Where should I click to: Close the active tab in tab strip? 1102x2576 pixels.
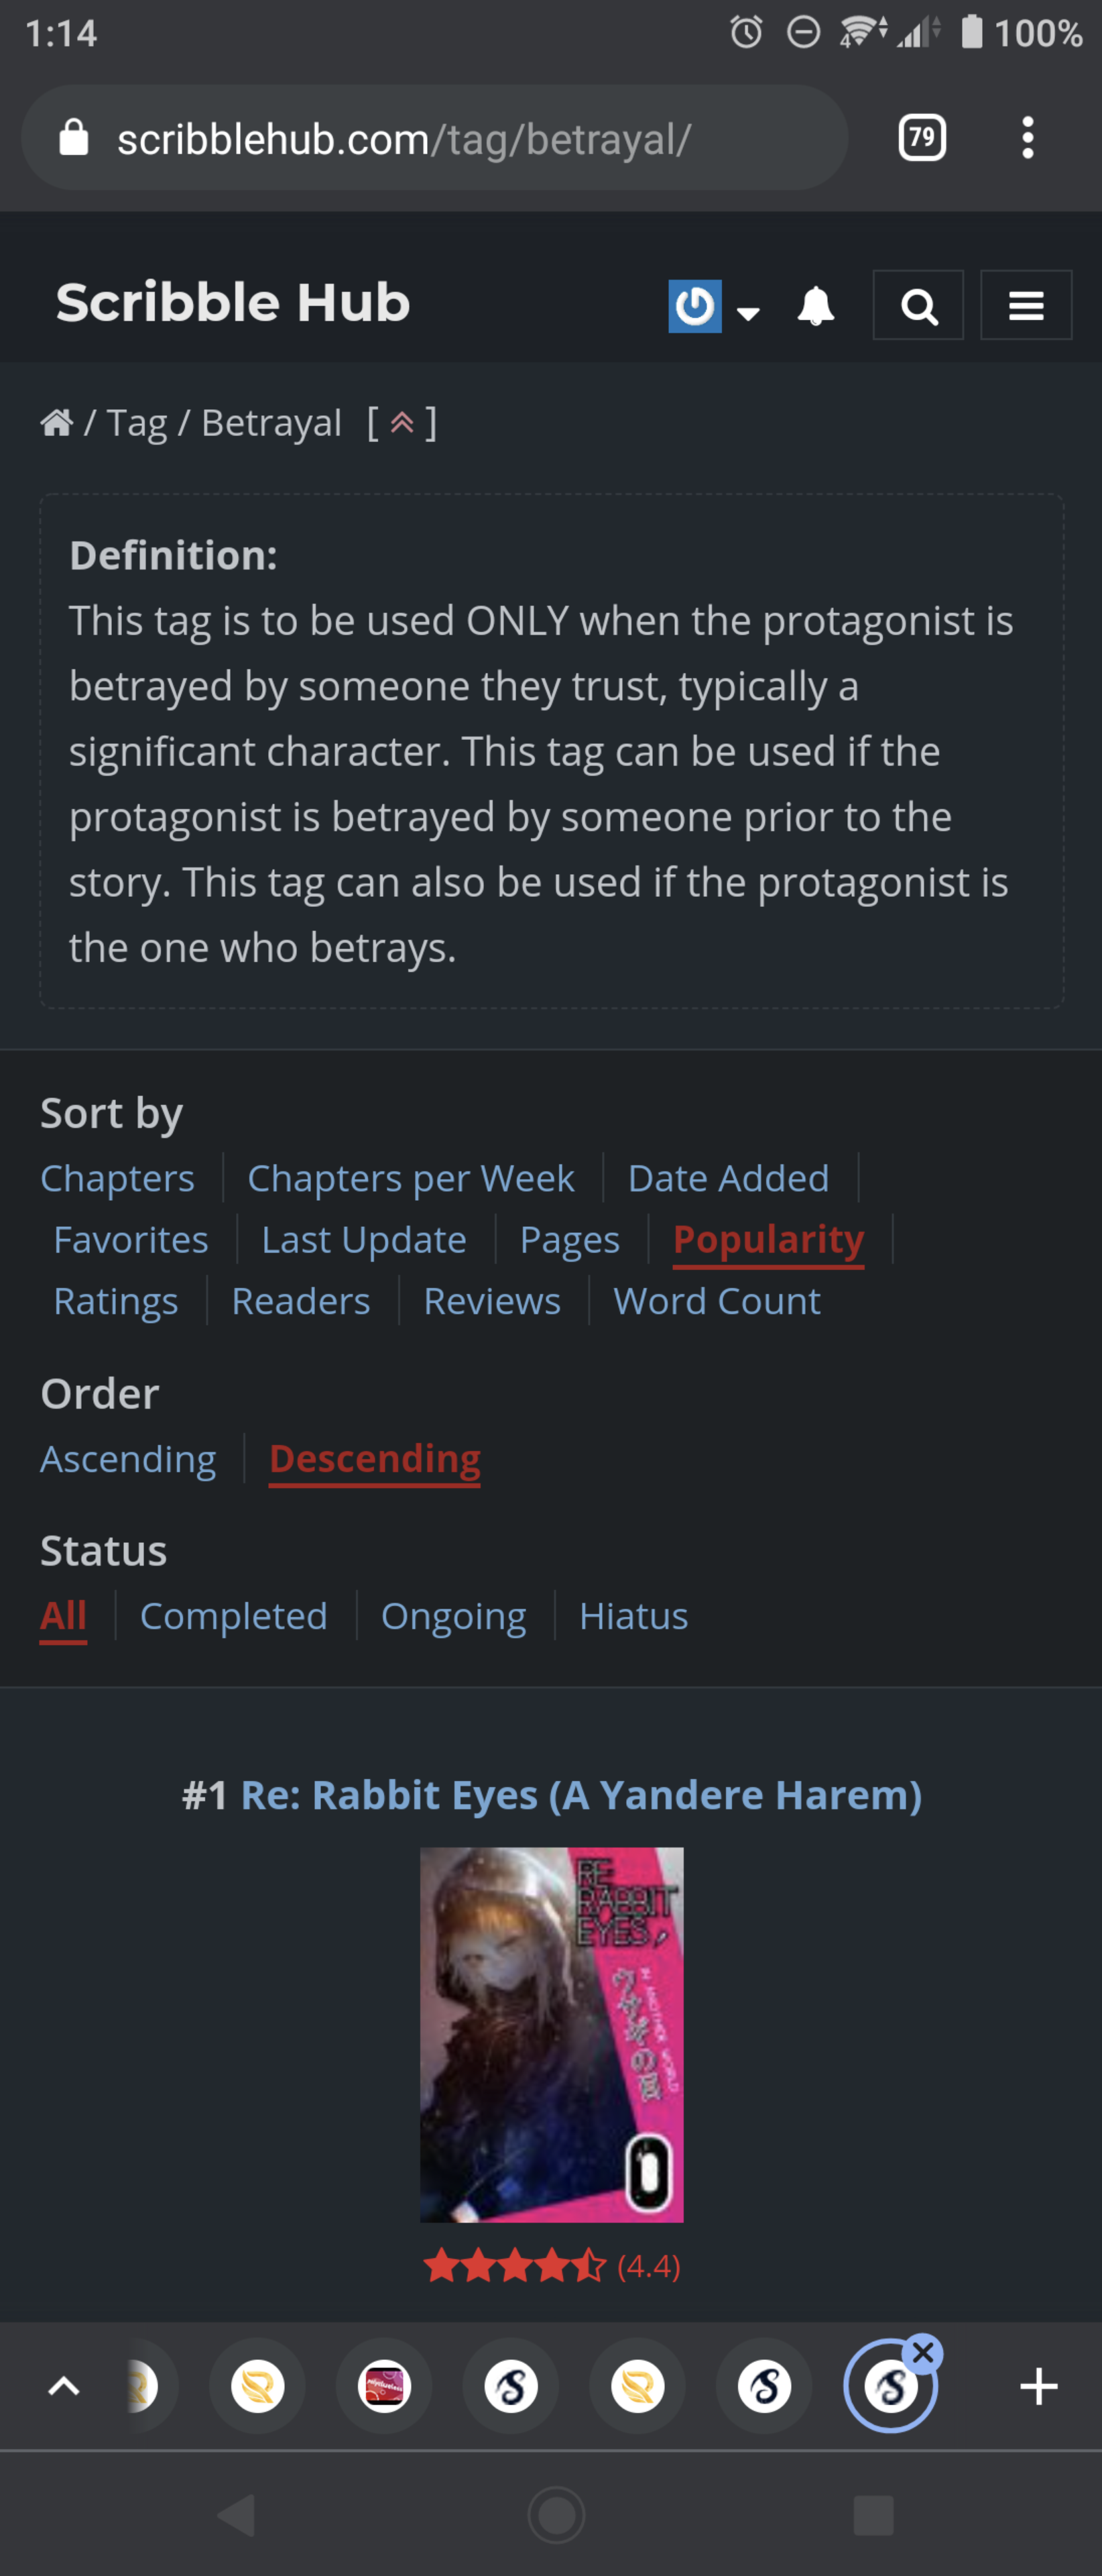click(x=923, y=2354)
